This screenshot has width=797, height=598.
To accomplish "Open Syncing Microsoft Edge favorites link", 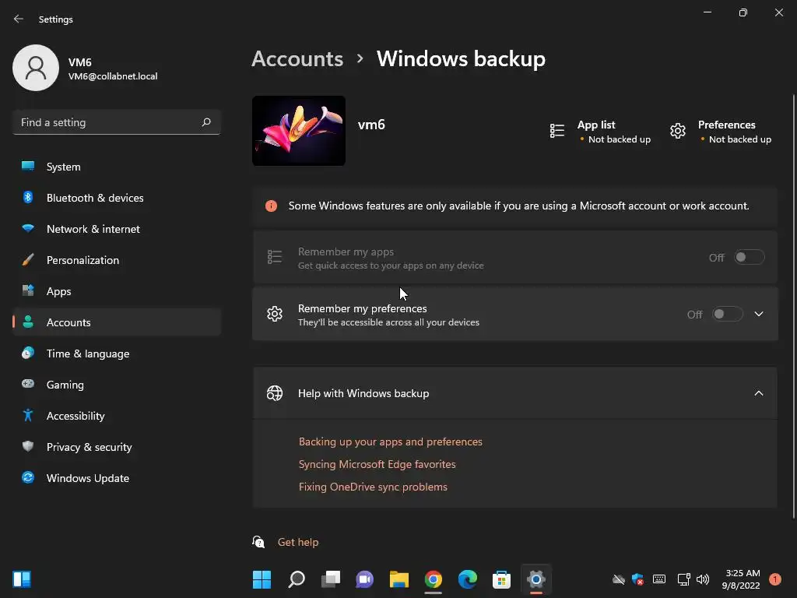I will point(377,464).
